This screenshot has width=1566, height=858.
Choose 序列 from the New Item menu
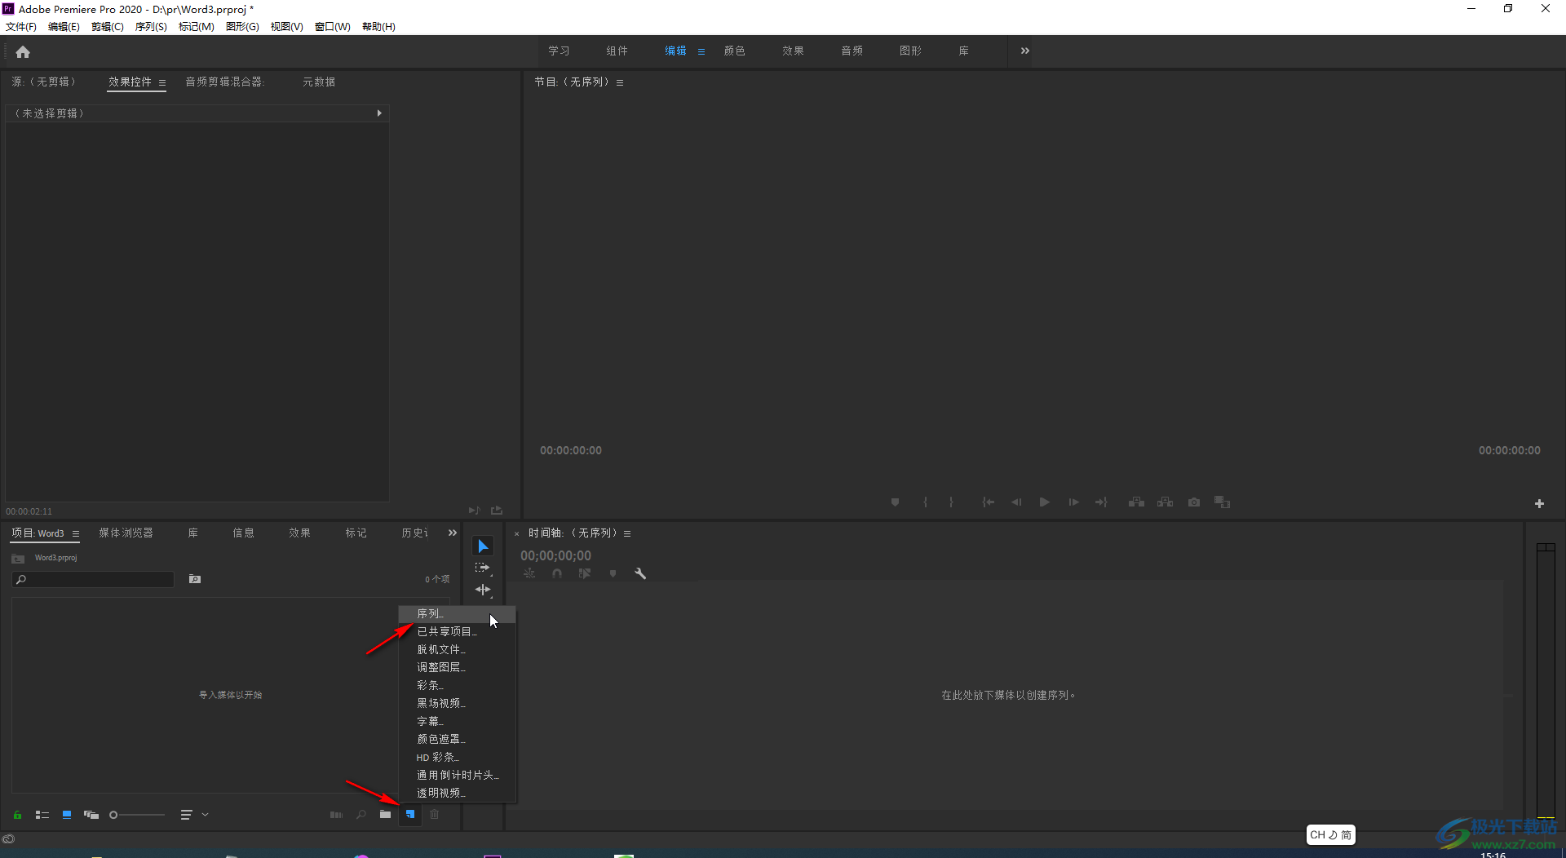tap(457, 613)
